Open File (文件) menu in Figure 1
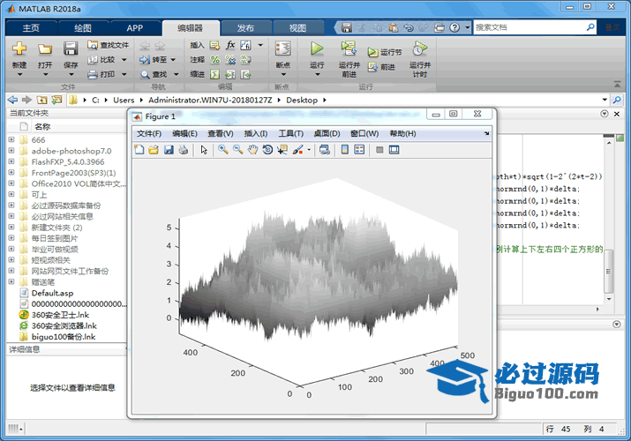The image size is (631, 441). 149,133
